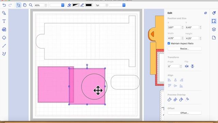218x123 pixels.
Task: Toggle Maintain Aspect Ratio checkbox
Action: pyautogui.click(x=169, y=43)
